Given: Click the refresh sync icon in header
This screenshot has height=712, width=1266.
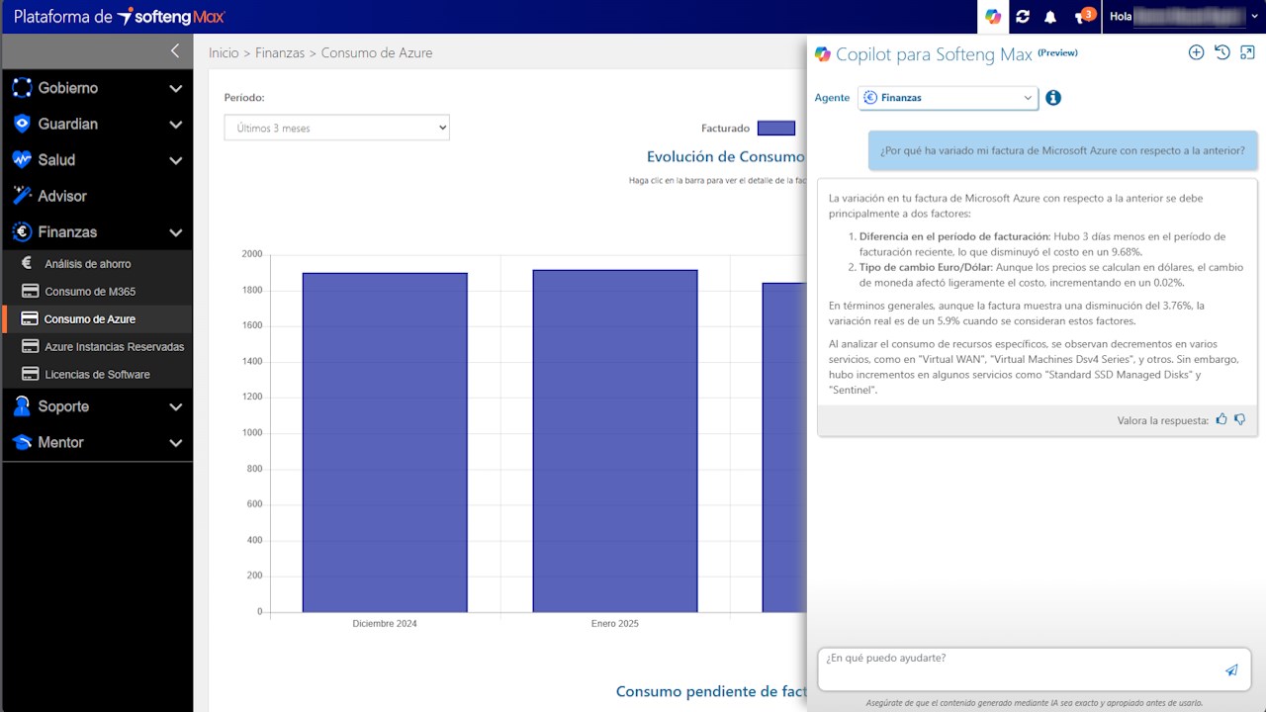Looking at the screenshot, I should tap(1023, 17).
